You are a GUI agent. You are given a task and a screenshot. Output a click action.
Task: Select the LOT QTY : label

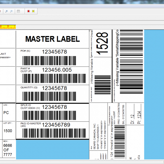(x=8, y=123)
